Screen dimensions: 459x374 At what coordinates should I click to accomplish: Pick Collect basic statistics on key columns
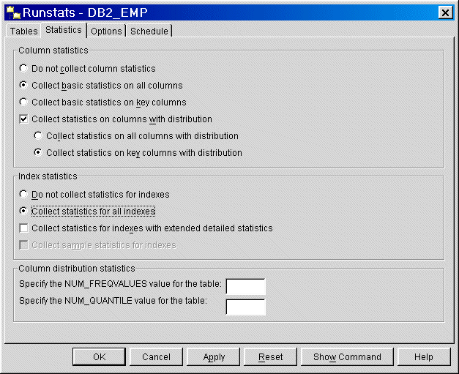point(24,102)
